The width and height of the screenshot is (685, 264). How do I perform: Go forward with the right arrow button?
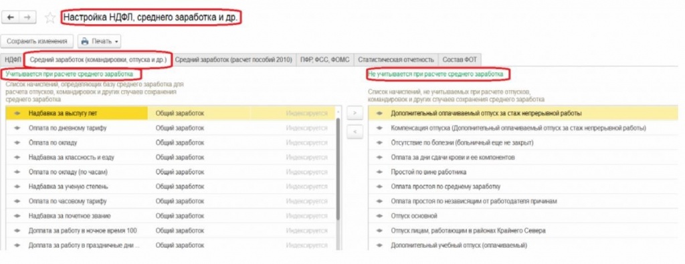pos(27,17)
